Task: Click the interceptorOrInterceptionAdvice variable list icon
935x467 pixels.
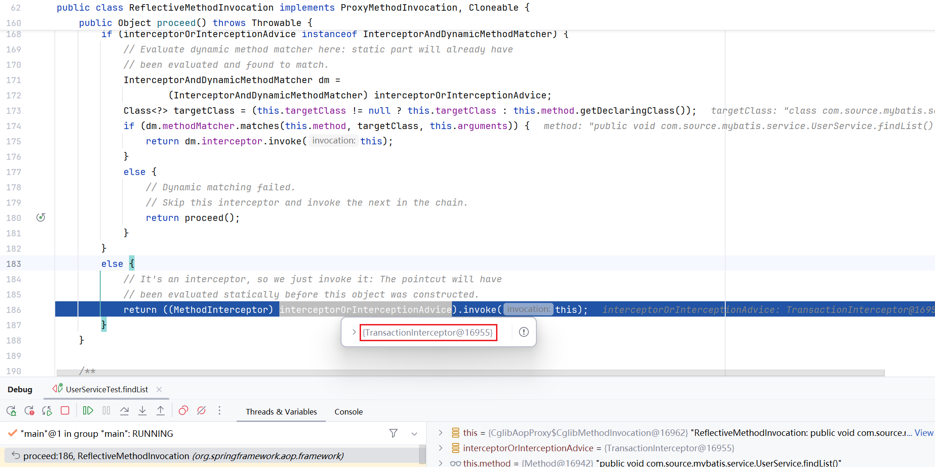Action: (x=456, y=448)
